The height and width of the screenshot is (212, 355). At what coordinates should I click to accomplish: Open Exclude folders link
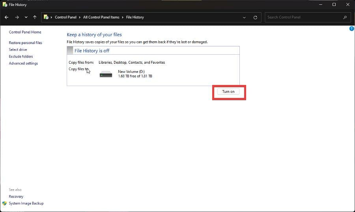pos(21,57)
